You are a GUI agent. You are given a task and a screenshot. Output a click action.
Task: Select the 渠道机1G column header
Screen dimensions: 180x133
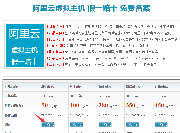48,87
